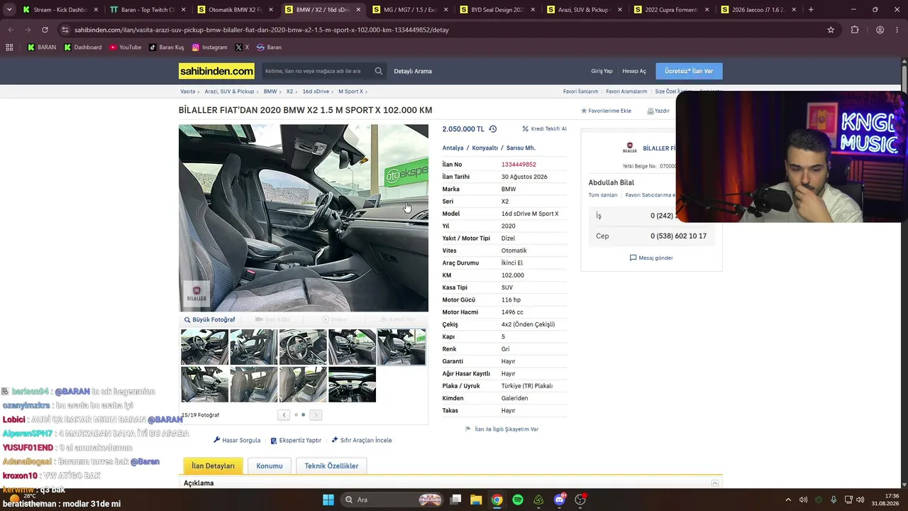Print the listing with Yazdır
908x511 pixels.
[x=658, y=111]
